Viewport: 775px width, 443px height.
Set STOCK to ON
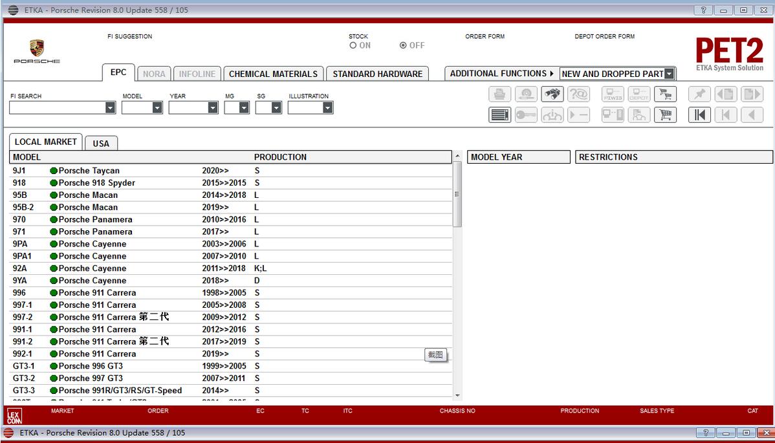click(353, 45)
